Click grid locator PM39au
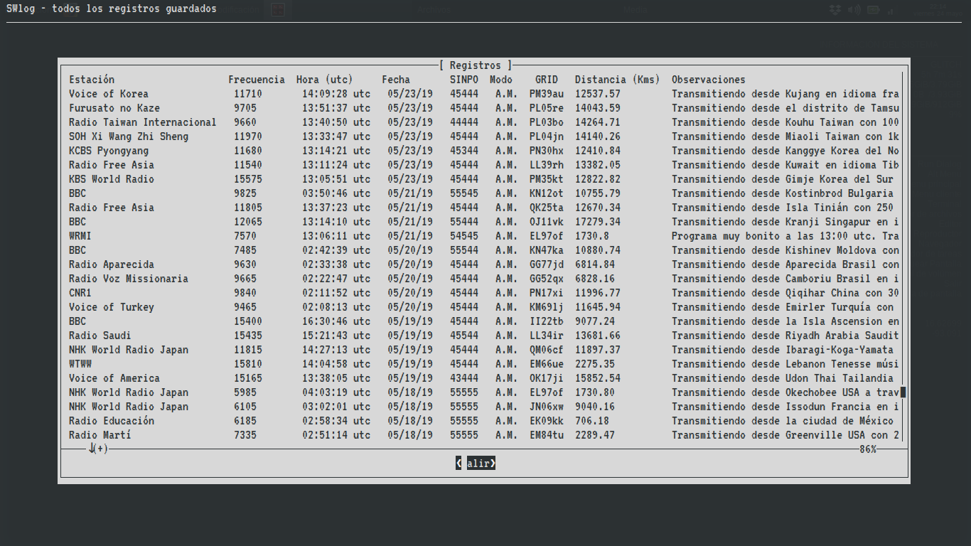The width and height of the screenshot is (971, 546). coord(547,94)
